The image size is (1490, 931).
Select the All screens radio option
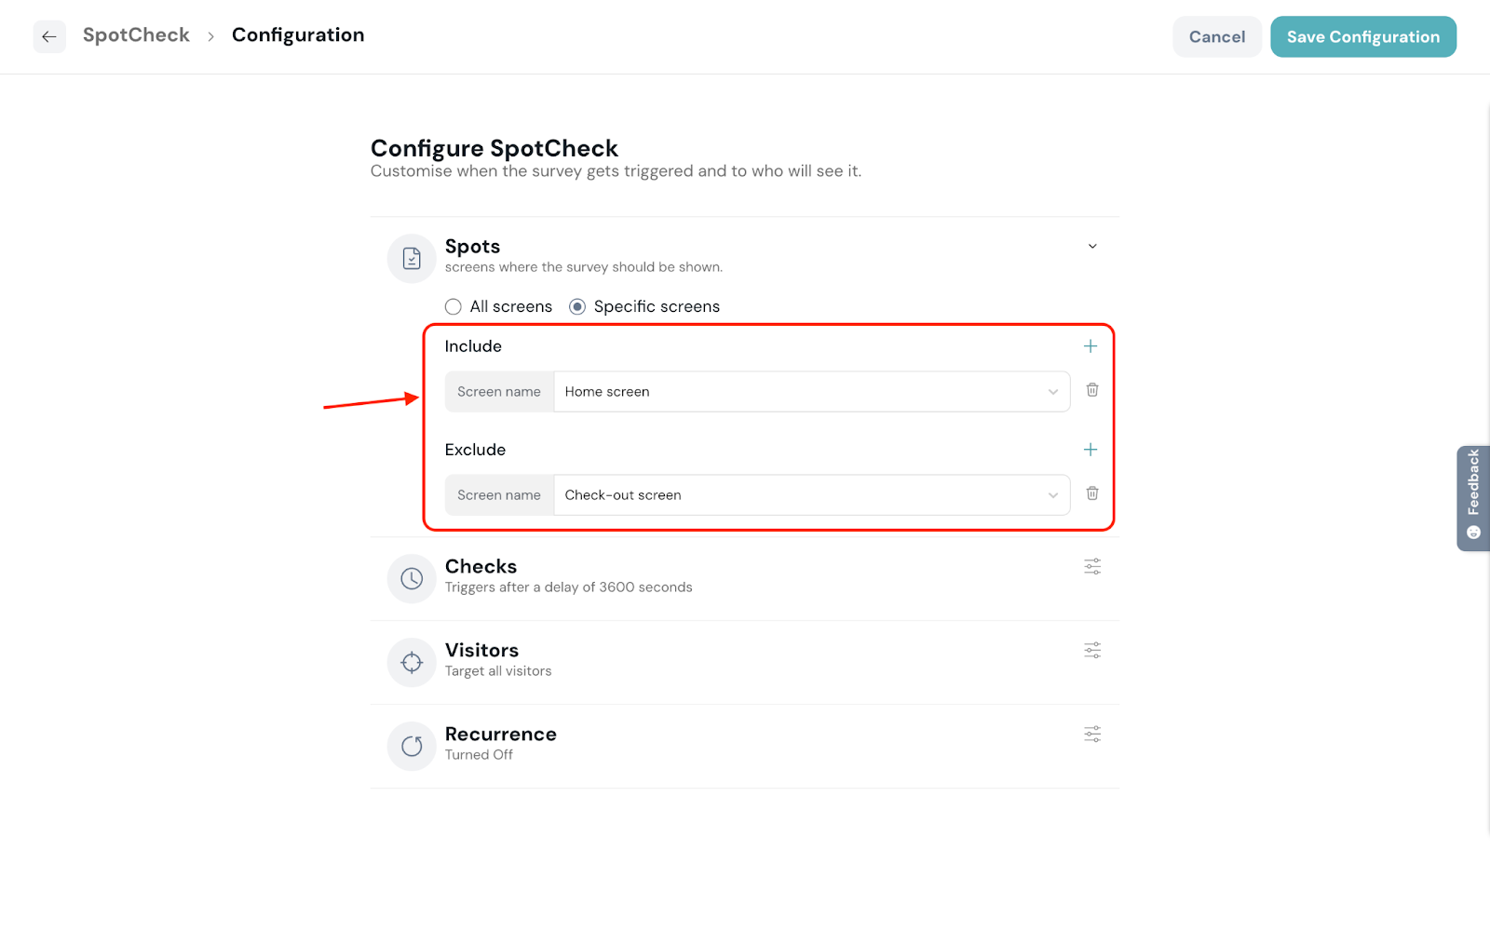[x=454, y=307]
